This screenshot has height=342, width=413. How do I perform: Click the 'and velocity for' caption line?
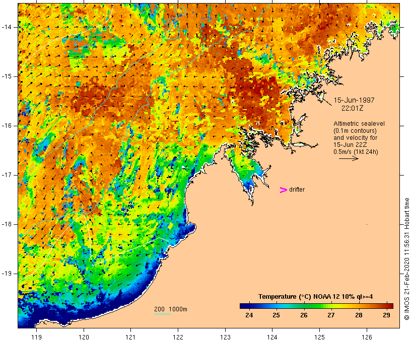point(355,138)
